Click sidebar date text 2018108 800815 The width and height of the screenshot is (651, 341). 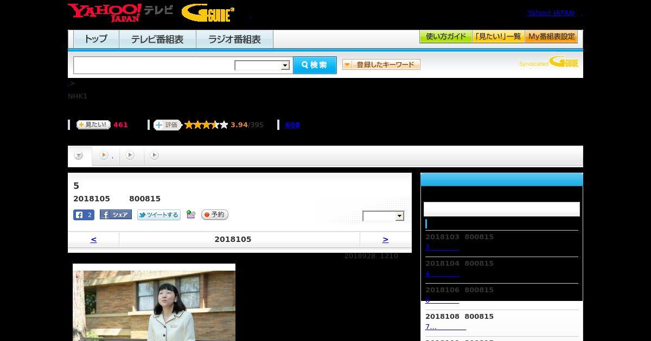(x=459, y=316)
